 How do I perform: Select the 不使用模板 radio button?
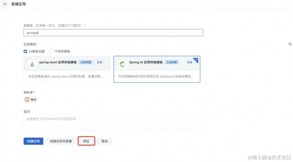(x=51, y=51)
